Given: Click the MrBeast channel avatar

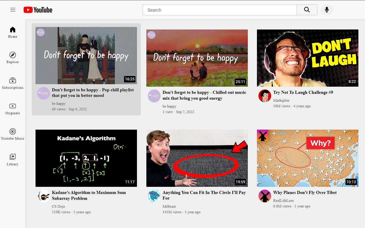Looking at the screenshot, I should [x=154, y=196].
